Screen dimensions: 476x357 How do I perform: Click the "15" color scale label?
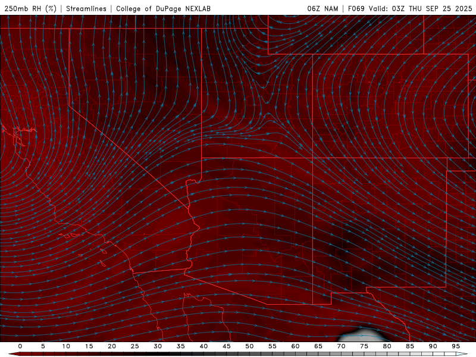coord(89,346)
